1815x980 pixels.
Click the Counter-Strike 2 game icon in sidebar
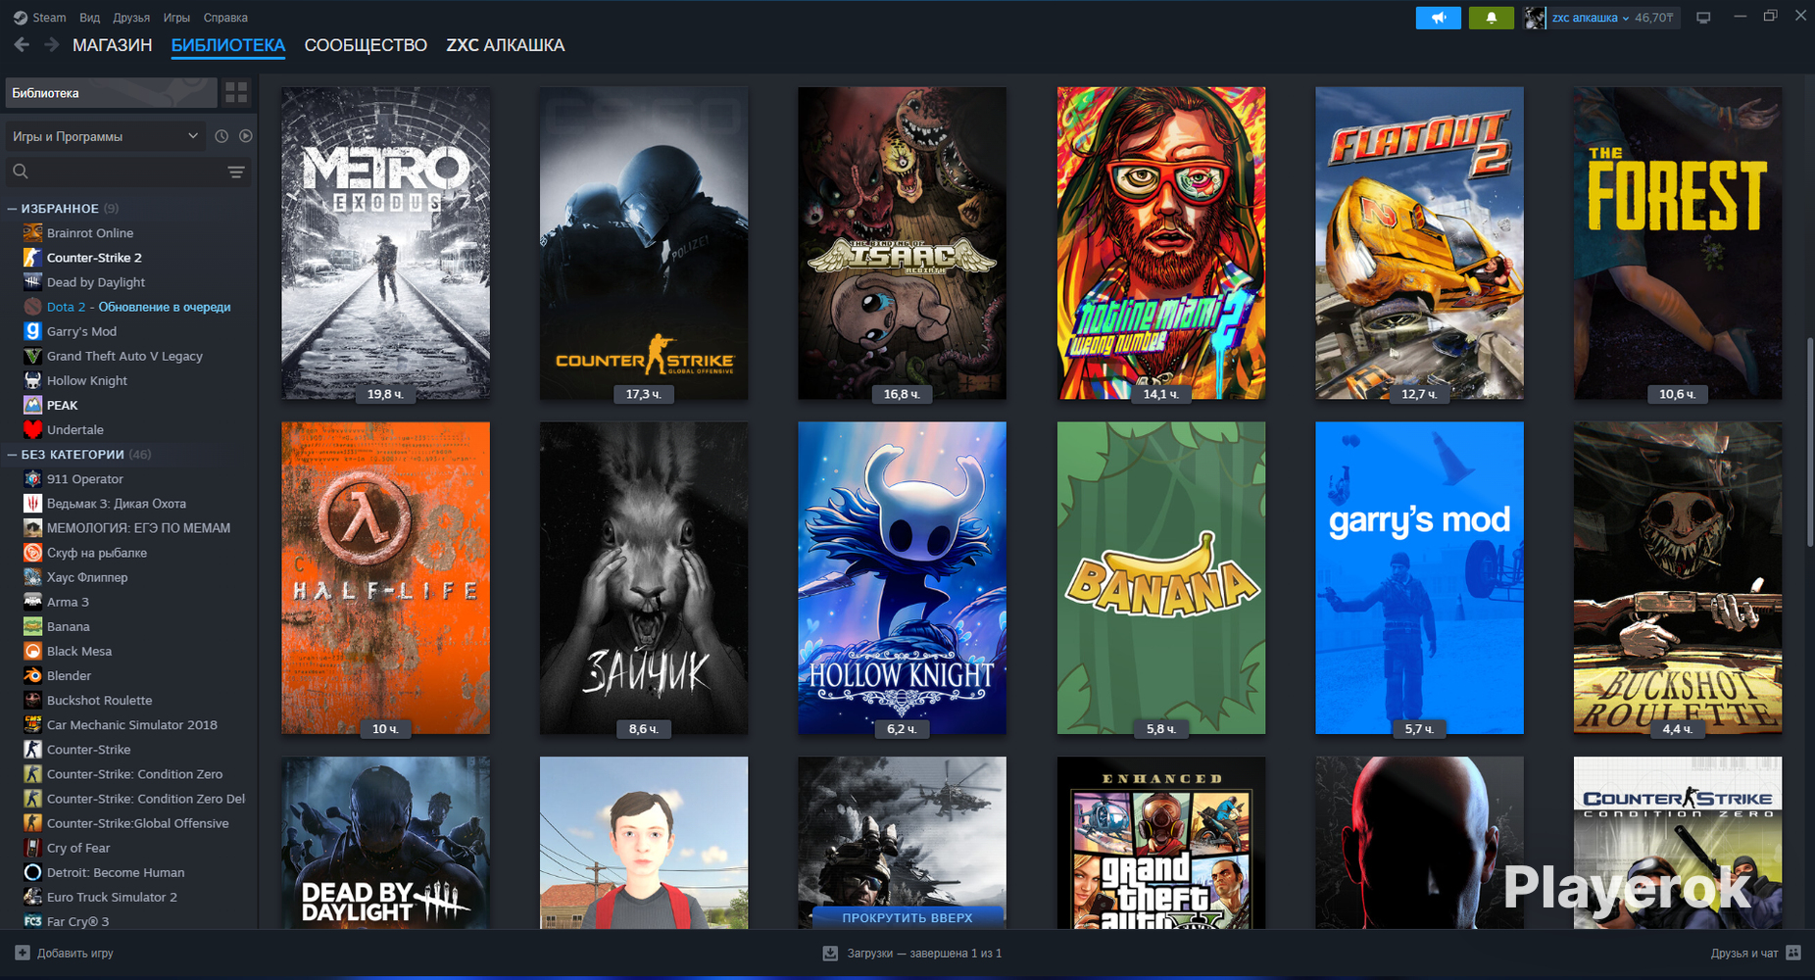32,258
